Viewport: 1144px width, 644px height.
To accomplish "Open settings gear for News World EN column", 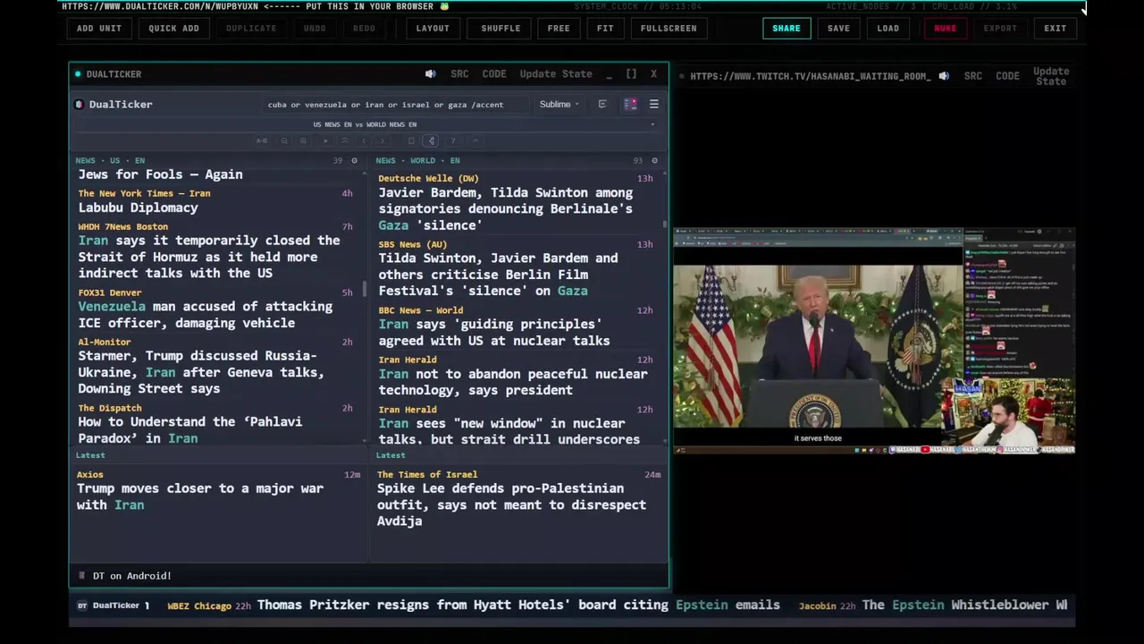I will coord(654,161).
